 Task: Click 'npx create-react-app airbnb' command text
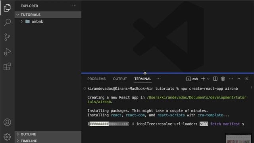point(209,89)
